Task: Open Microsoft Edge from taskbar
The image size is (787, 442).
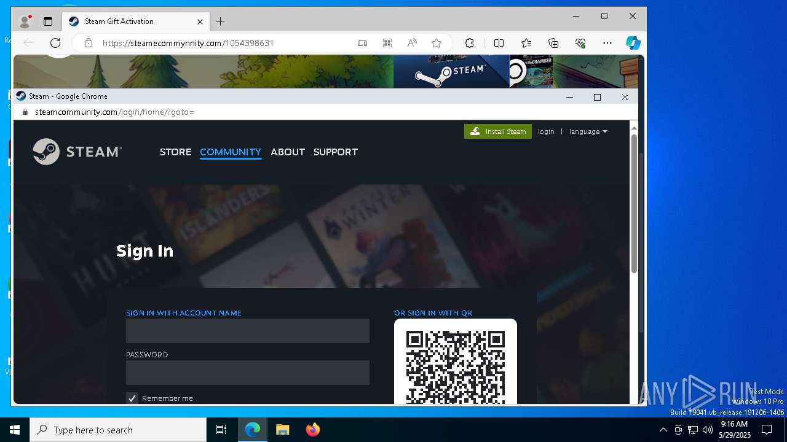Action: (253, 430)
